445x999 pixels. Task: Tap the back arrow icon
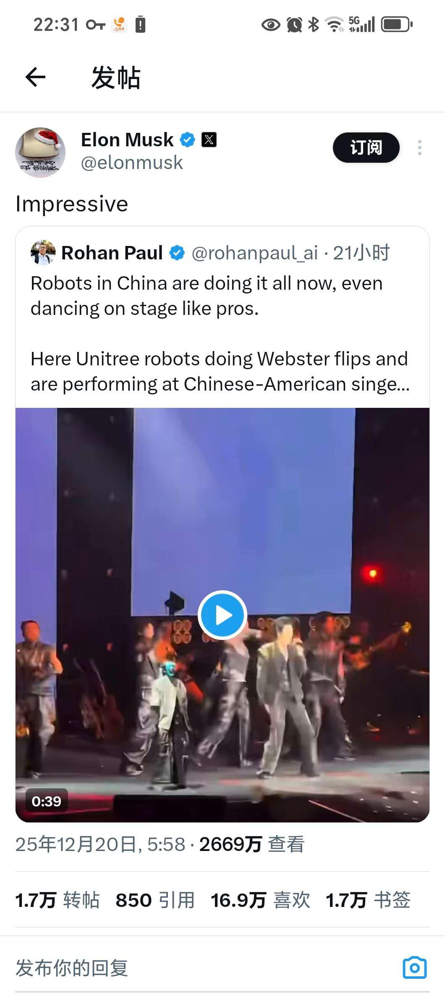(x=35, y=77)
